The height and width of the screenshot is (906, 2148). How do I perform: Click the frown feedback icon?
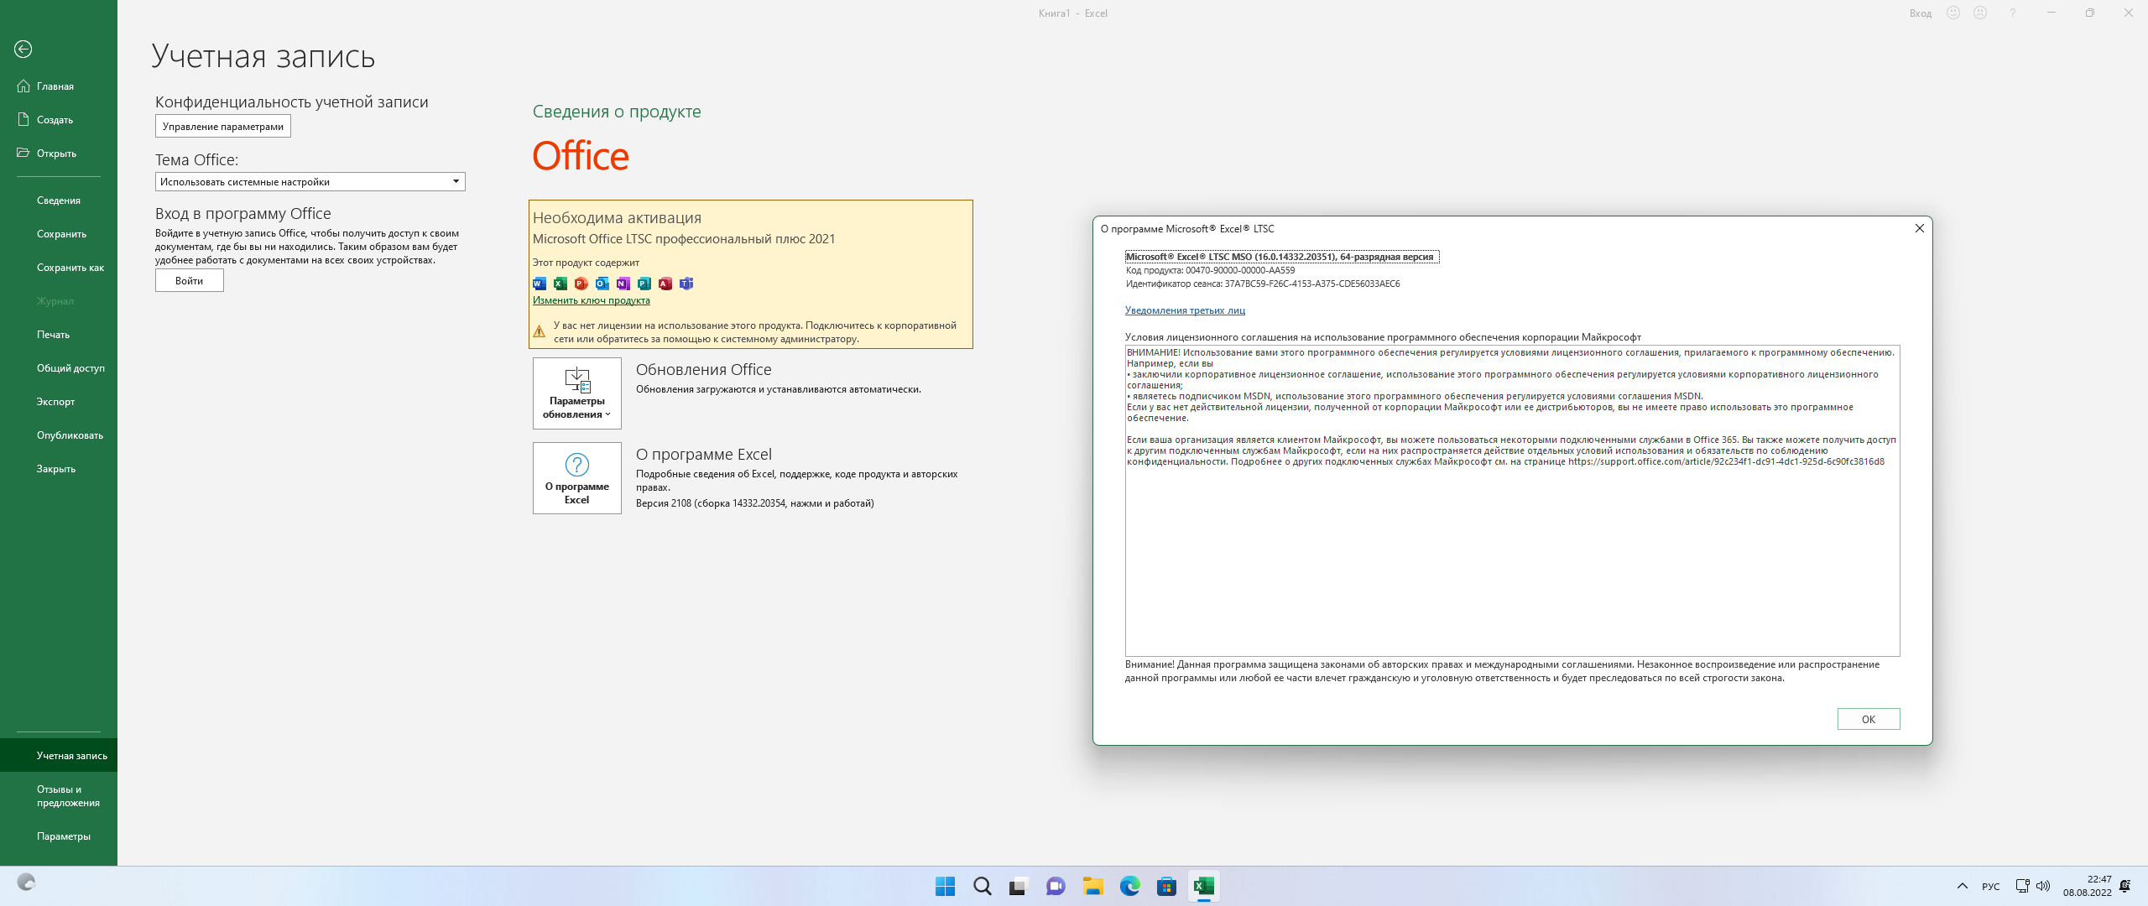(x=1980, y=13)
